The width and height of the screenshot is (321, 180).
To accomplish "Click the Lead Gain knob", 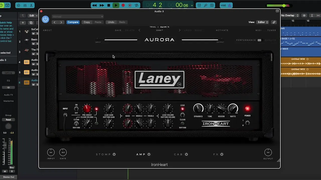I will 109,108.
